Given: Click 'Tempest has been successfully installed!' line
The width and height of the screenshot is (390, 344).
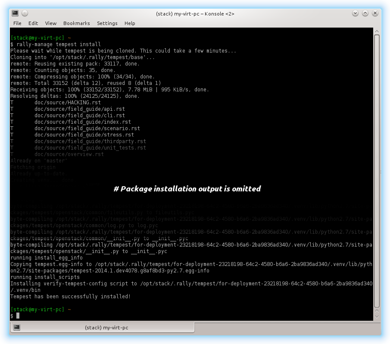Looking at the screenshot, I should 70,297.
